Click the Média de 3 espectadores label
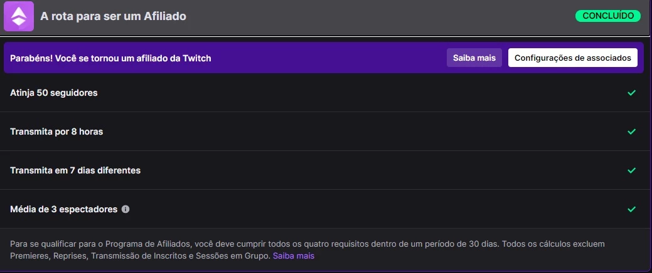This screenshot has height=273, width=652. pyautogui.click(x=64, y=209)
